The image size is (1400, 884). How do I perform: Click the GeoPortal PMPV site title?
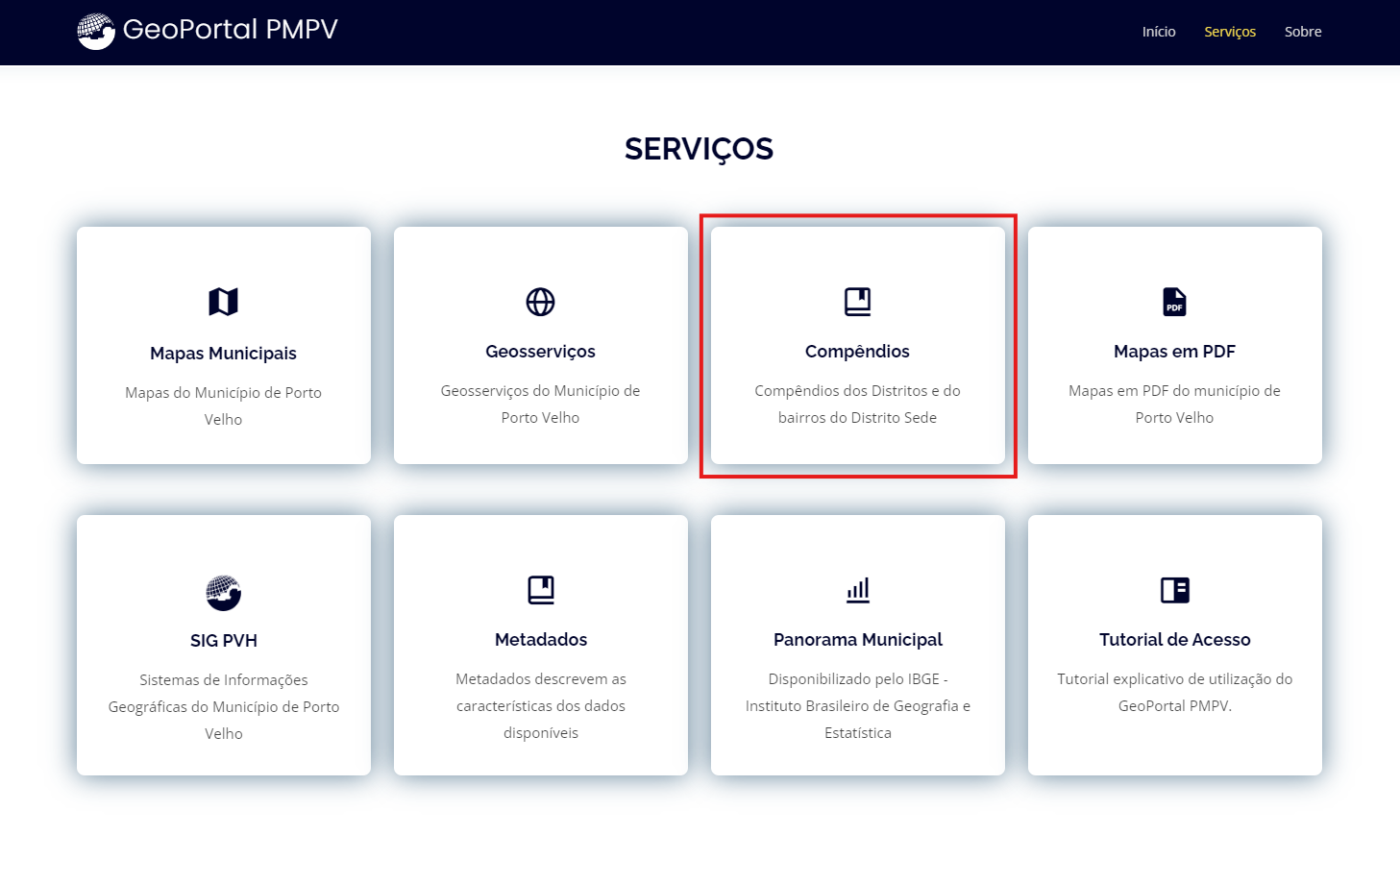pyautogui.click(x=231, y=30)
